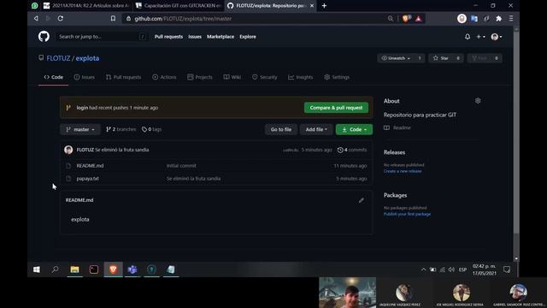This screenshot has height=308, width=547.
Task: Open the repository Pull requests tab
Action: click(123, 77)
